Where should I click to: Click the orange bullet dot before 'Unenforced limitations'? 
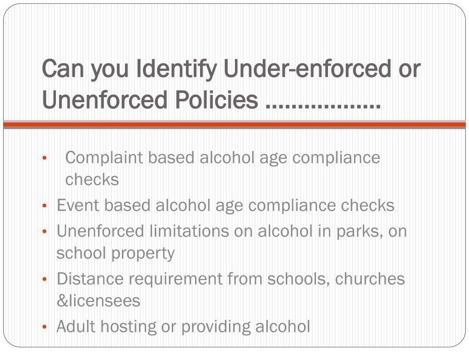tap(44, 231)
